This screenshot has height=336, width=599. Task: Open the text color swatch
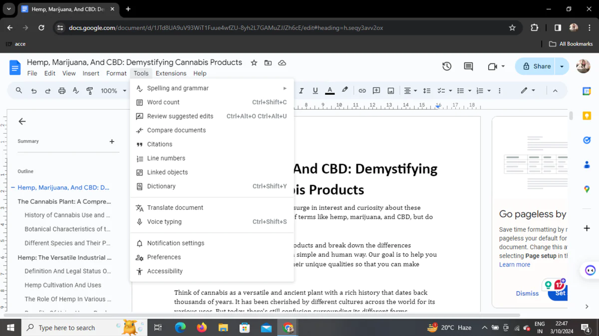tap(329, 90)
